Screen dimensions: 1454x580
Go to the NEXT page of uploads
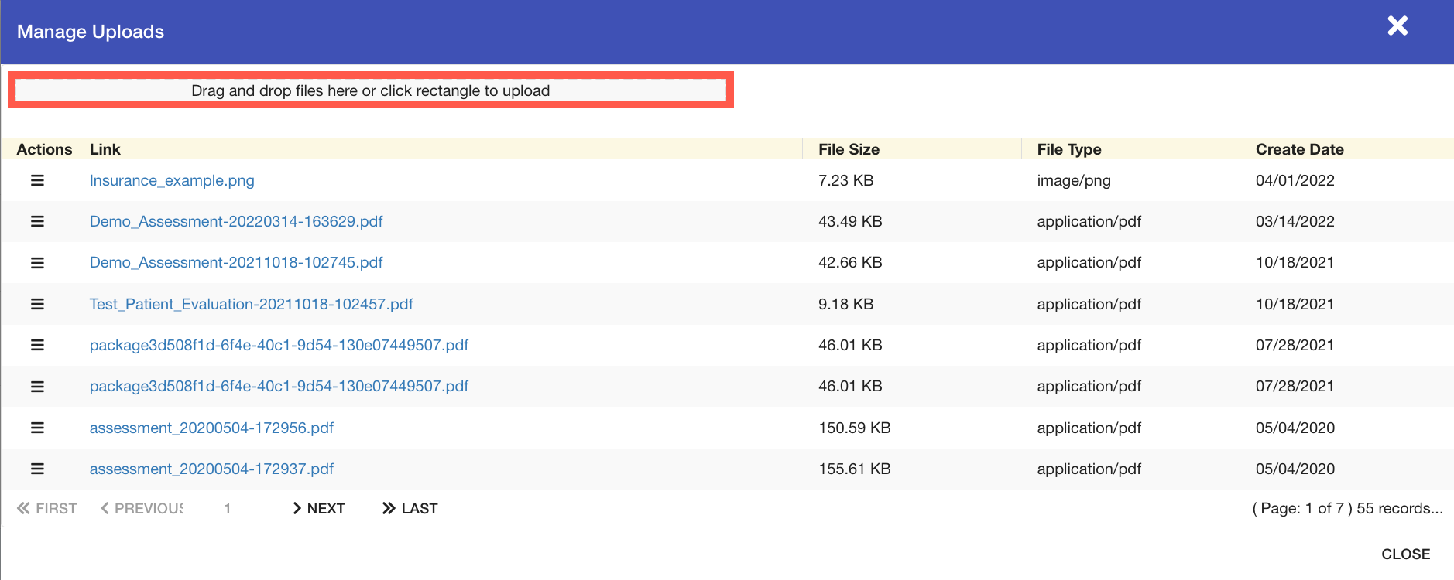318,508
